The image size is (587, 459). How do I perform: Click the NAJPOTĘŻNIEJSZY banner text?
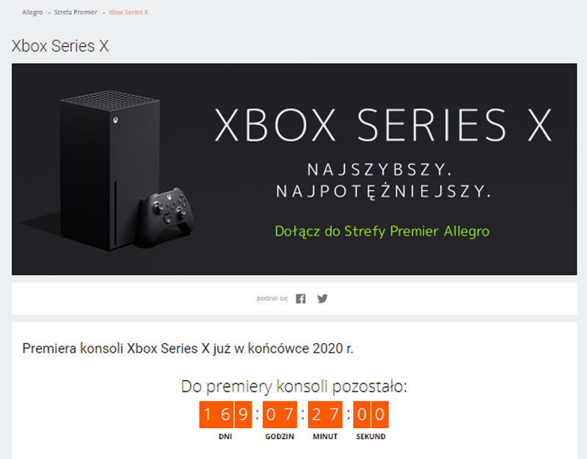coord(382,192)
